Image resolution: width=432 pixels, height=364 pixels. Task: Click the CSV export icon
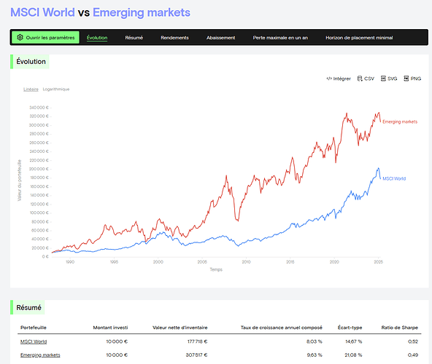tap(360, 79)
